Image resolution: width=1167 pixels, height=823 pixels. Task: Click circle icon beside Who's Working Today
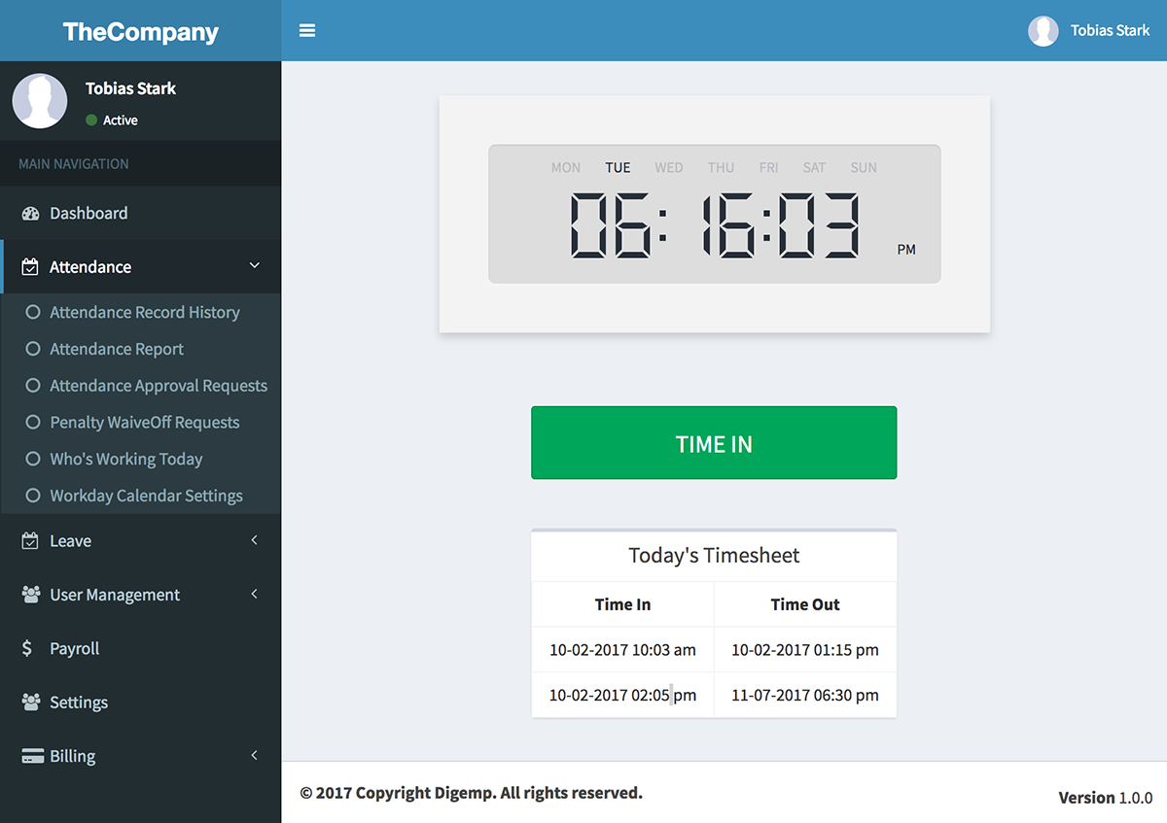point(33,459)
